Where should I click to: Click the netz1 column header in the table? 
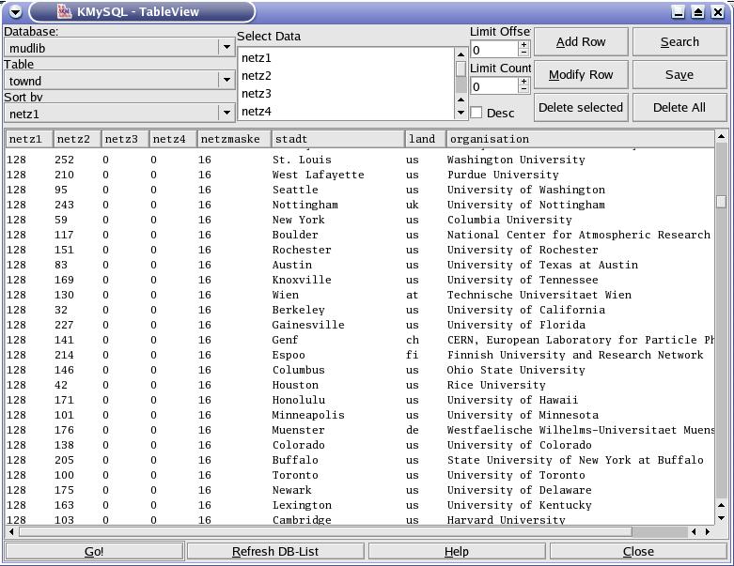(x=29, y=139)
